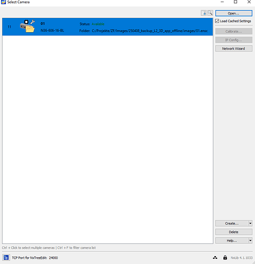Click the magnifier filter camera list icon
Screen dimensions: 255x264
[210, 13]
